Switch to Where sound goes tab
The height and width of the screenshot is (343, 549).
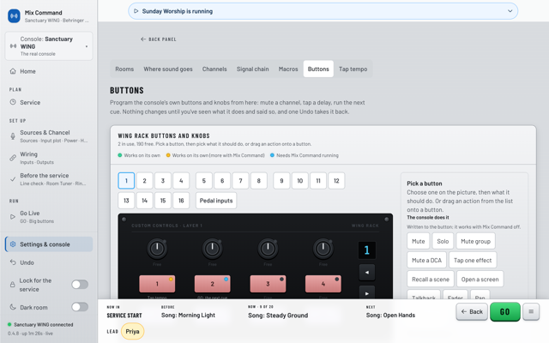(168, 69)
